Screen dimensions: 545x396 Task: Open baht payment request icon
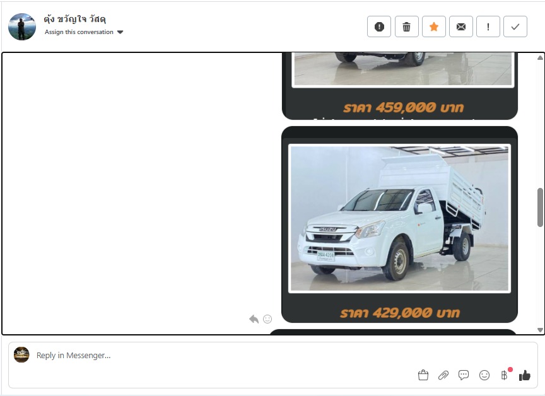pyautogui.click(x=505, y=375)
